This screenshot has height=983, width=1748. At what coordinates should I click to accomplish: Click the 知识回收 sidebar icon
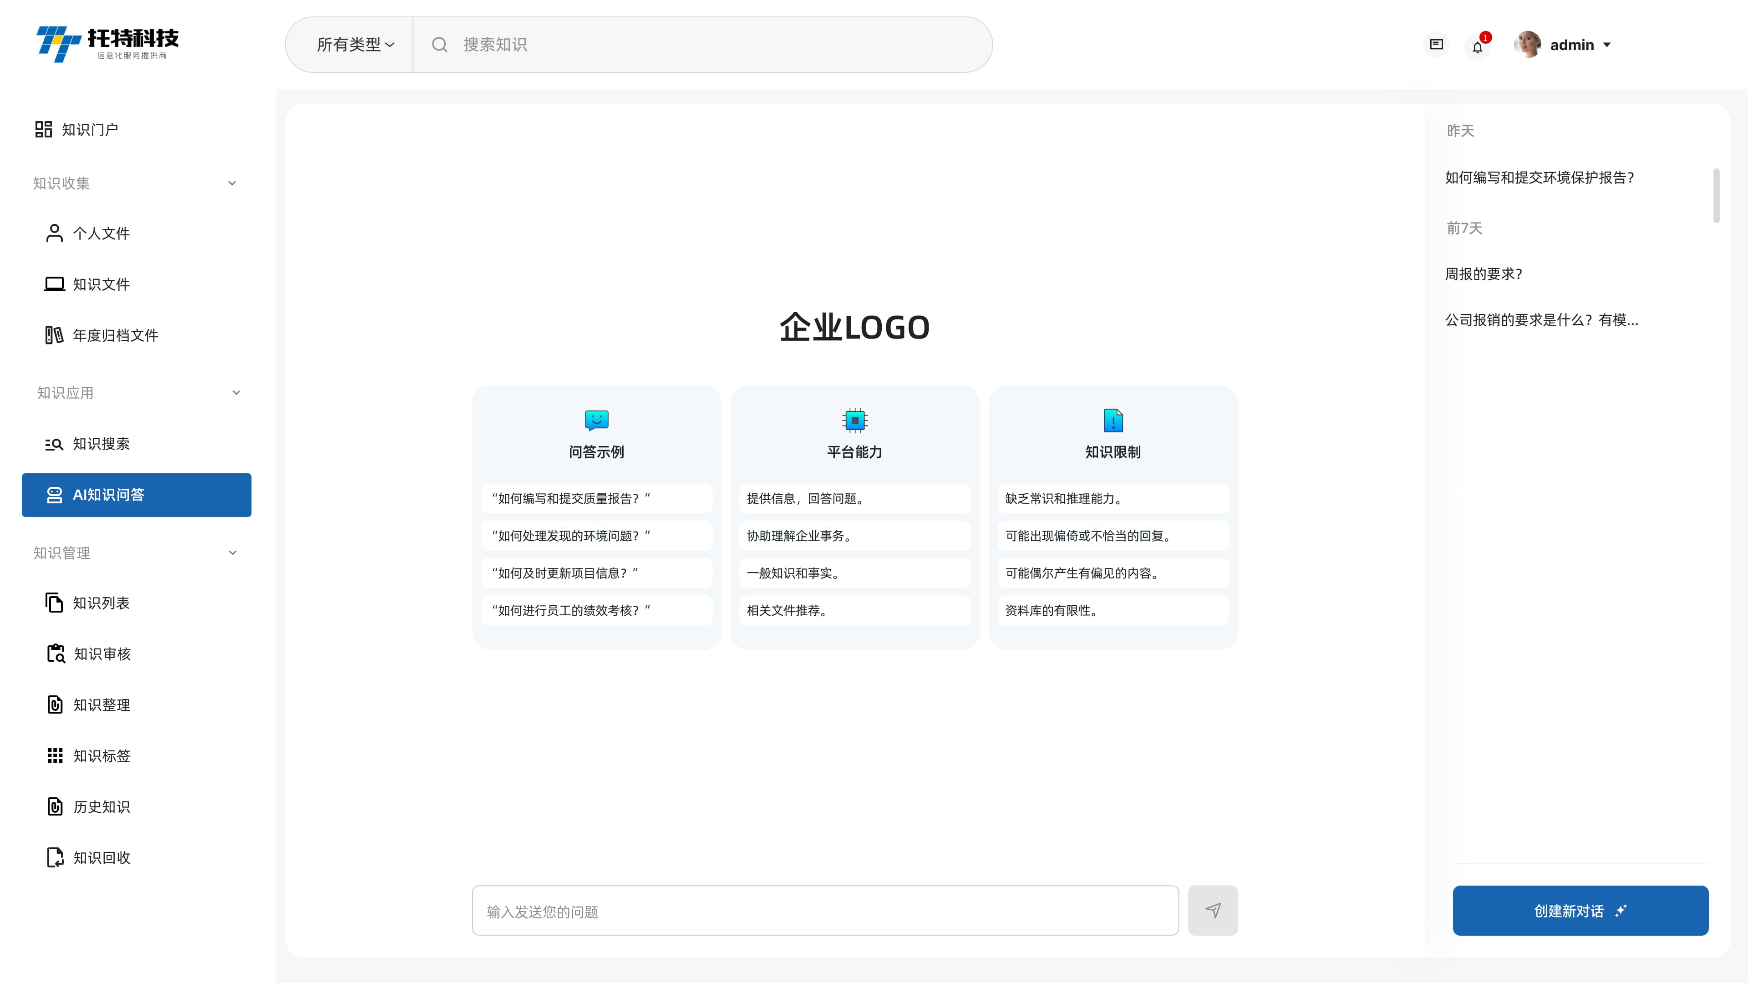[x=54, y=857]
